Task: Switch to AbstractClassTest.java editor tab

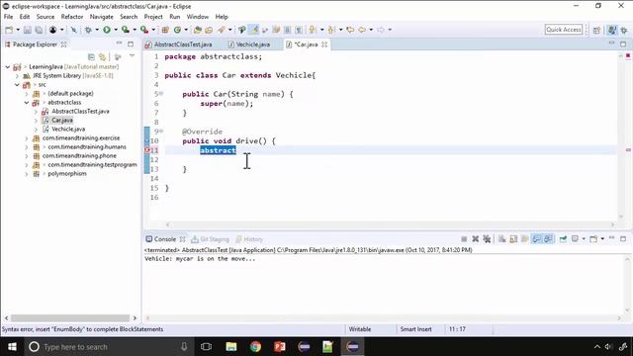Action: point(183,44)
